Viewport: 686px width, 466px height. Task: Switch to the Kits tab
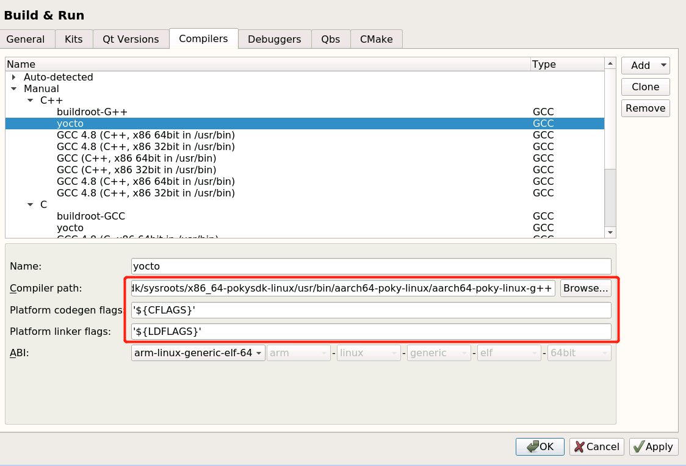pyautogui.click(x=74, y=38)
